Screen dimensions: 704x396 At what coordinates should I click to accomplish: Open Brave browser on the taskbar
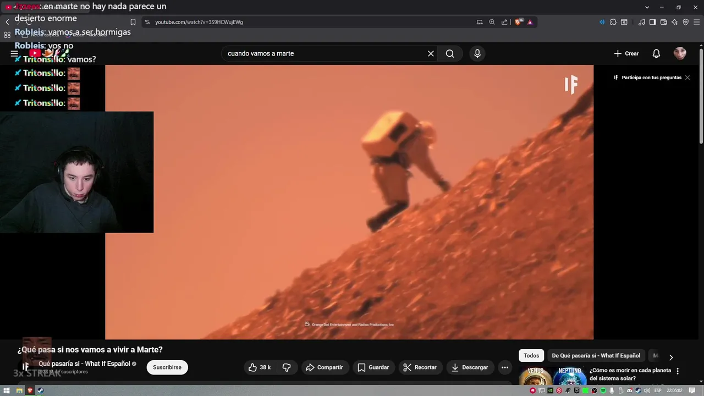[30, 391]
